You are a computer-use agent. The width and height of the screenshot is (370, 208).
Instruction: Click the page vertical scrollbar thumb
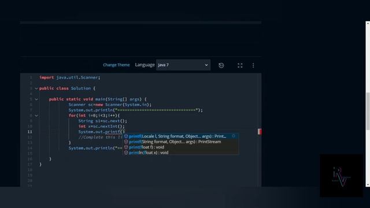(x=368, y=111)
